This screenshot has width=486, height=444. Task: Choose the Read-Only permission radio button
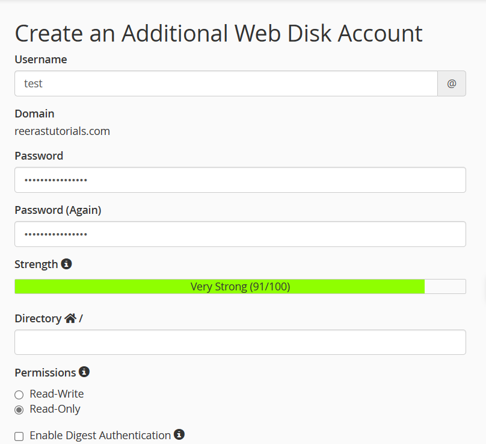coord(19,410)
